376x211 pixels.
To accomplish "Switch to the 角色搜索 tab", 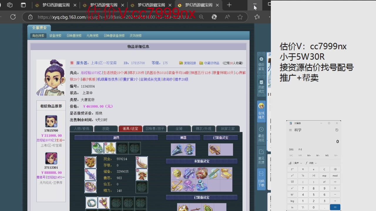I will (x=38, y=35).
